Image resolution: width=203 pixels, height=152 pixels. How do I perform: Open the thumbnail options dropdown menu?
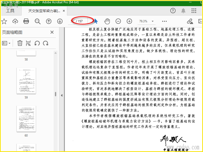coord(6,43)
